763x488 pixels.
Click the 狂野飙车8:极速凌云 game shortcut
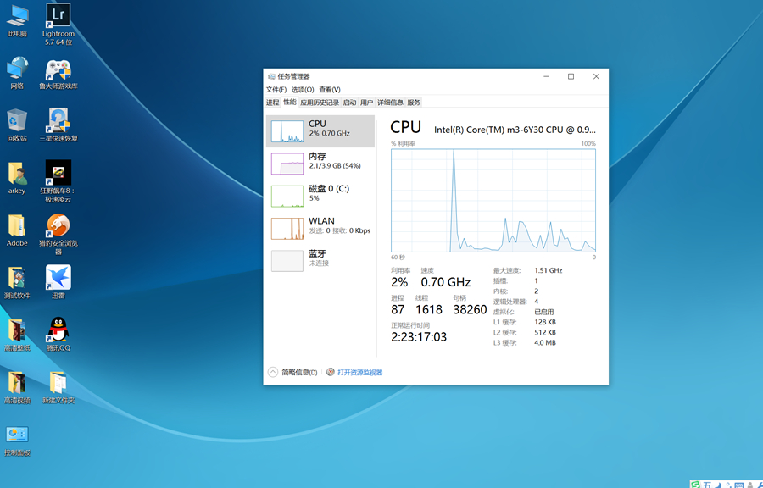[x=58, y=181]
